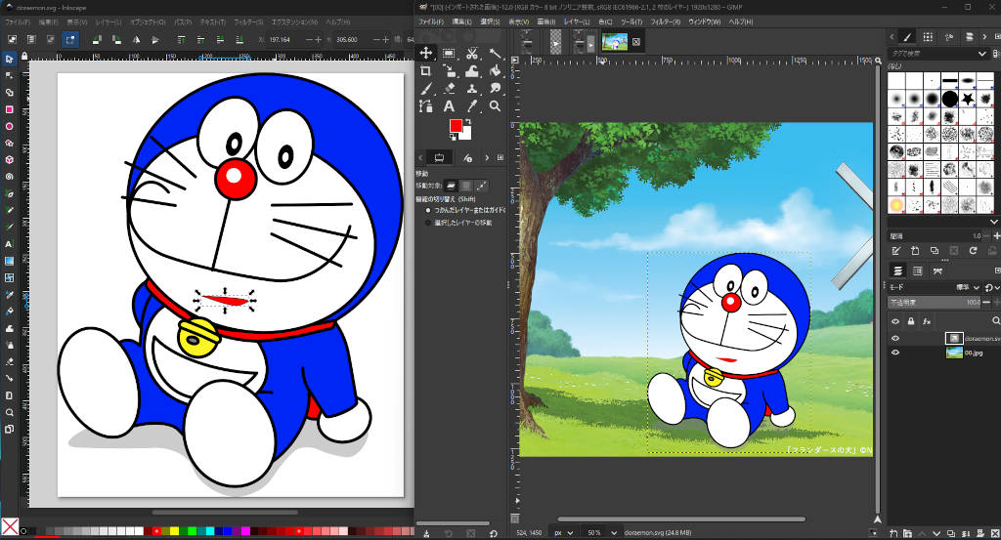Viewport: 1001px width, 540px height.
Task: Pick the Bucket Fill tool
Action: tap(496, 70)
